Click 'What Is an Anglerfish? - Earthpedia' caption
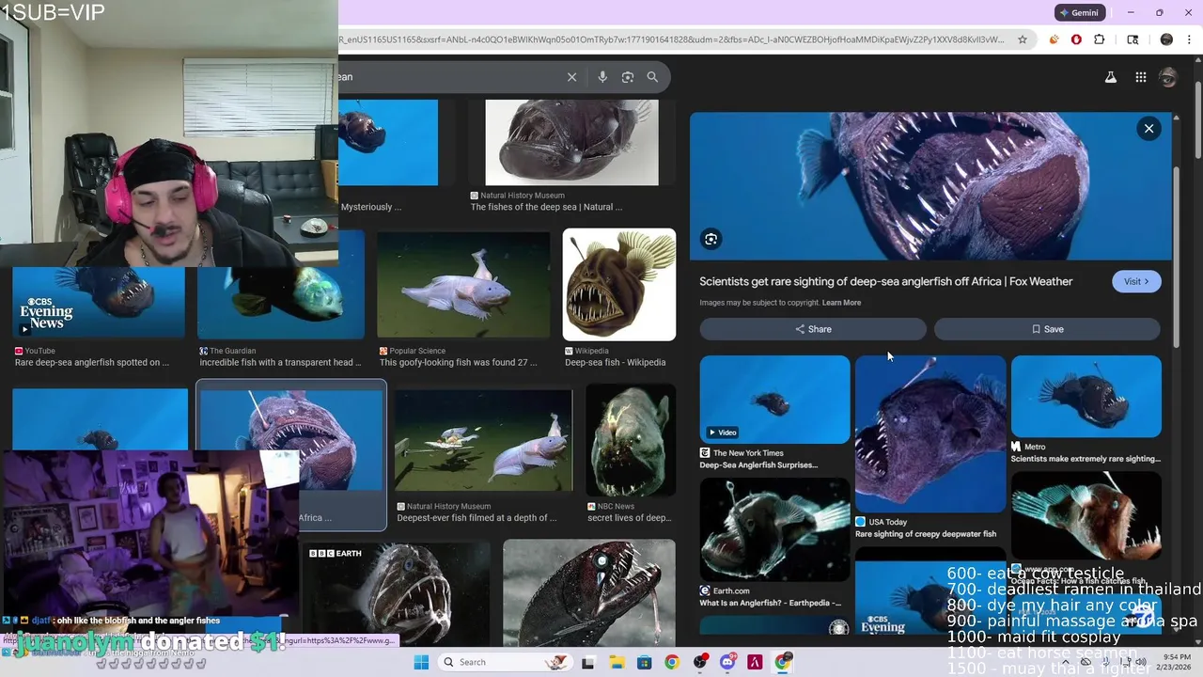Viewport: 1203px width, 677px height. tap(771, 603)
